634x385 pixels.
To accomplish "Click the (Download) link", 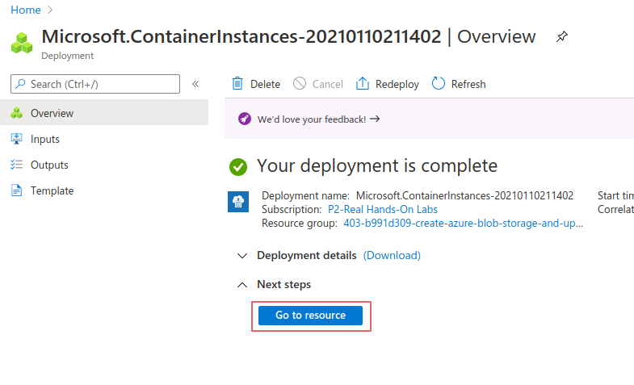I will coord(392,255).
